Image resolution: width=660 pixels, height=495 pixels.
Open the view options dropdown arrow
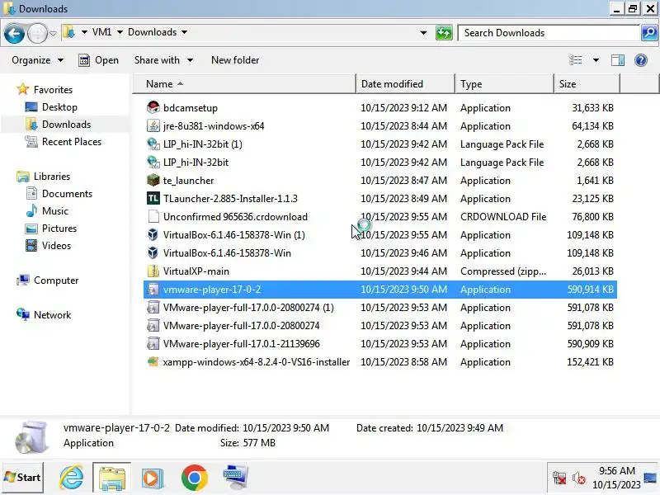(x=596, y=60)
